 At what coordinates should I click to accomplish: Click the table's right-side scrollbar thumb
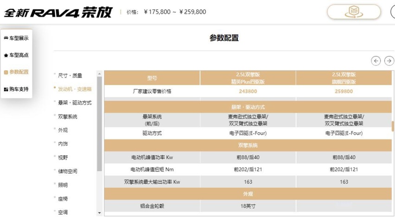point(393,126)
